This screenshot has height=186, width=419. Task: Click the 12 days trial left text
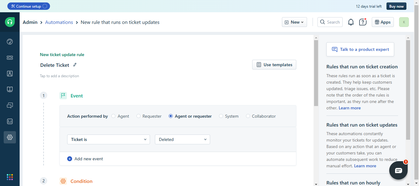coord(369,6)
